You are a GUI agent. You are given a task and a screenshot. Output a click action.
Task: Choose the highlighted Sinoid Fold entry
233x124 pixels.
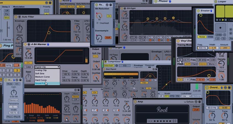47,83
